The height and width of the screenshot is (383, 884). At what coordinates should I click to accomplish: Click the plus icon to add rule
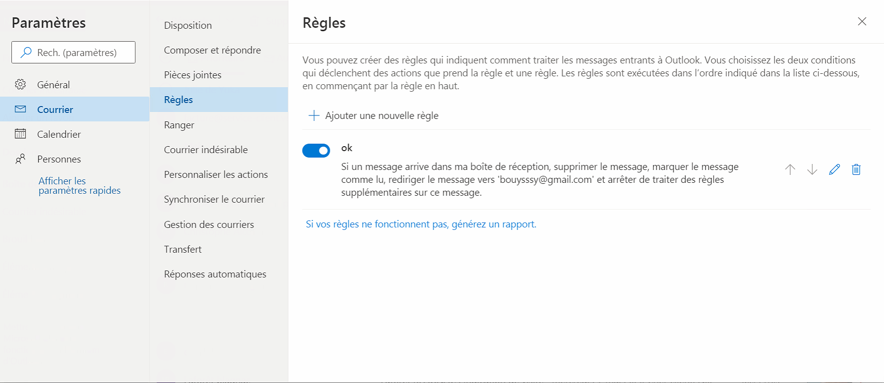coord(314,115)
